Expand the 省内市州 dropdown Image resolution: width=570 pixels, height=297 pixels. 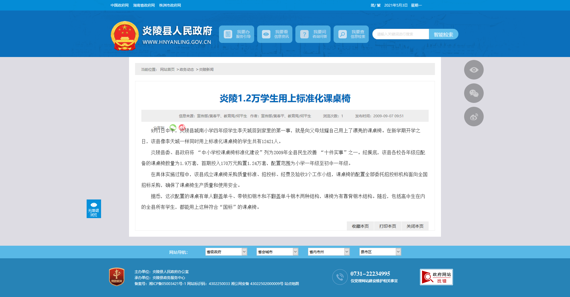329,252
